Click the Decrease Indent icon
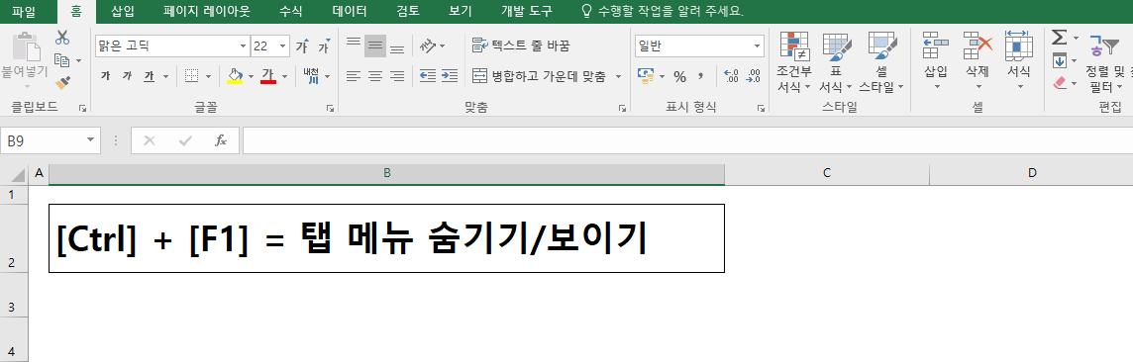Image resolution: width=1133 pixels, height=362 pixels. tap(428, 76)
